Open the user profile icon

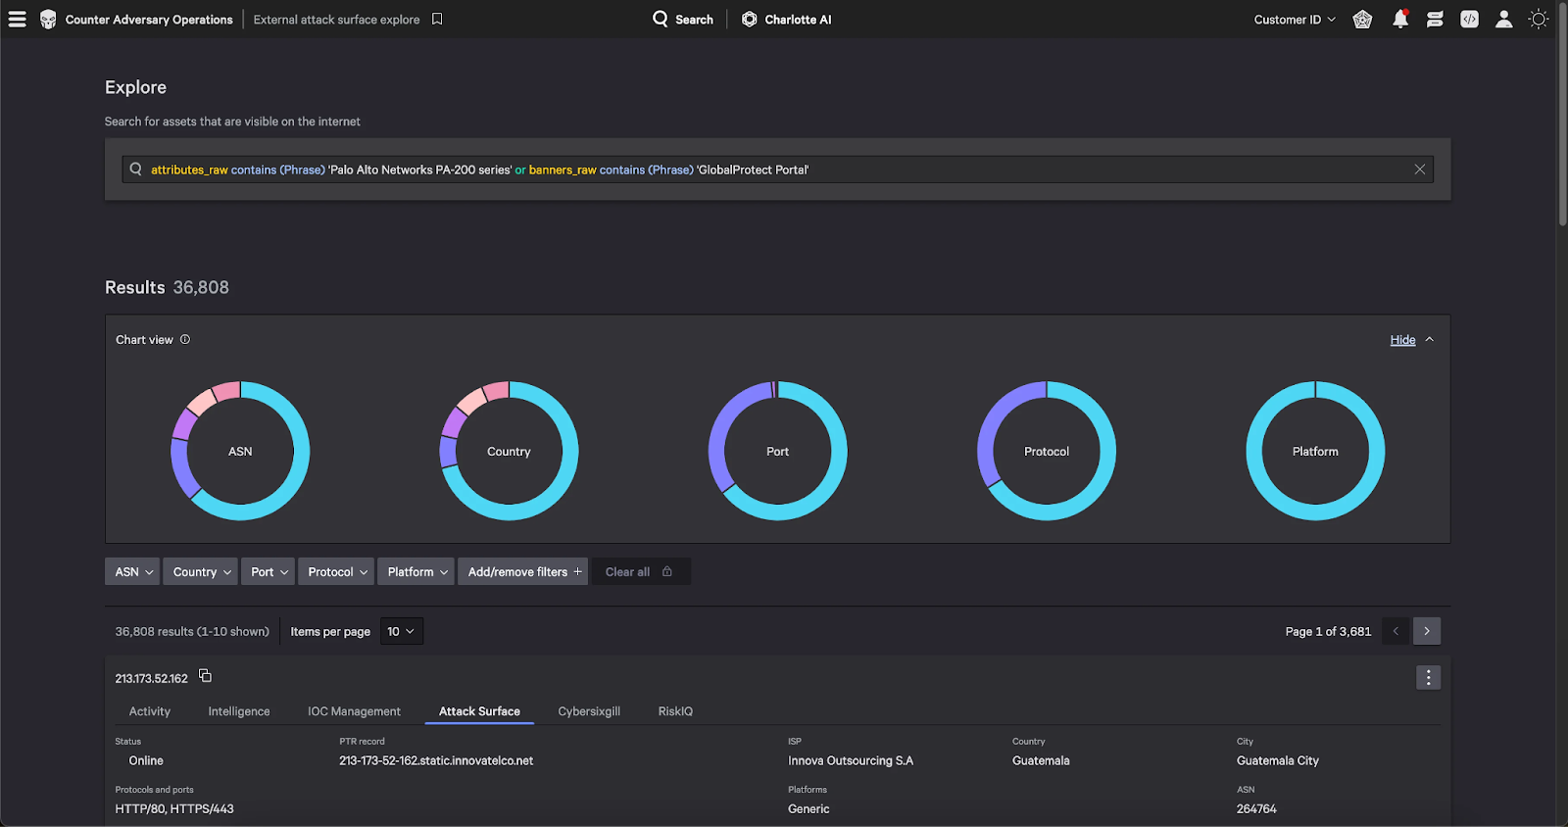tap(1503, 20)
